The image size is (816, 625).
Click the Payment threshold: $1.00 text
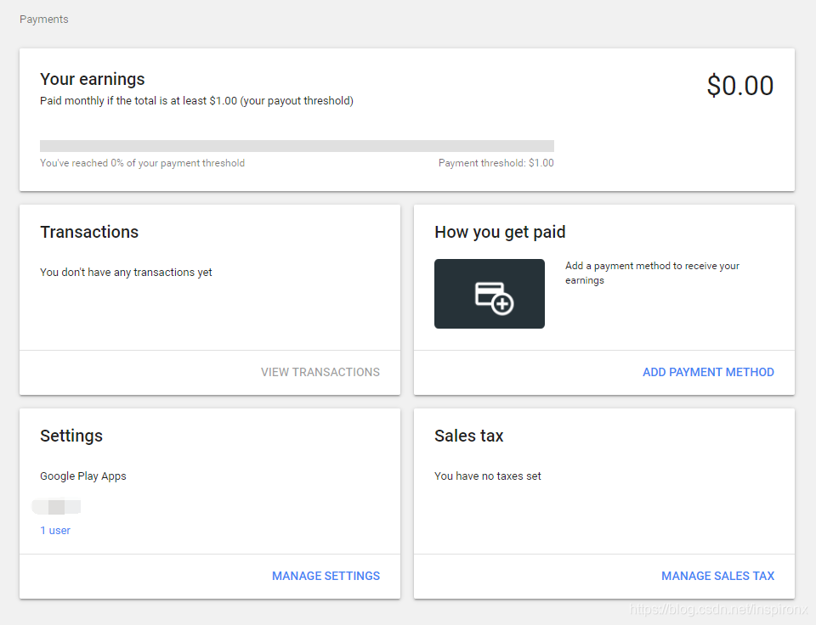(496, 163)
